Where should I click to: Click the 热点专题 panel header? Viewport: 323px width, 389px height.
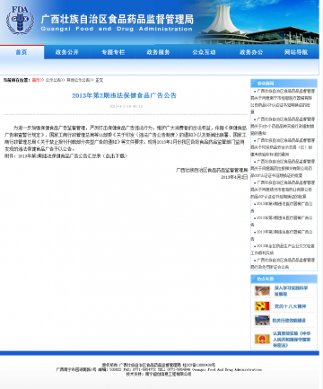pos(284,278)
